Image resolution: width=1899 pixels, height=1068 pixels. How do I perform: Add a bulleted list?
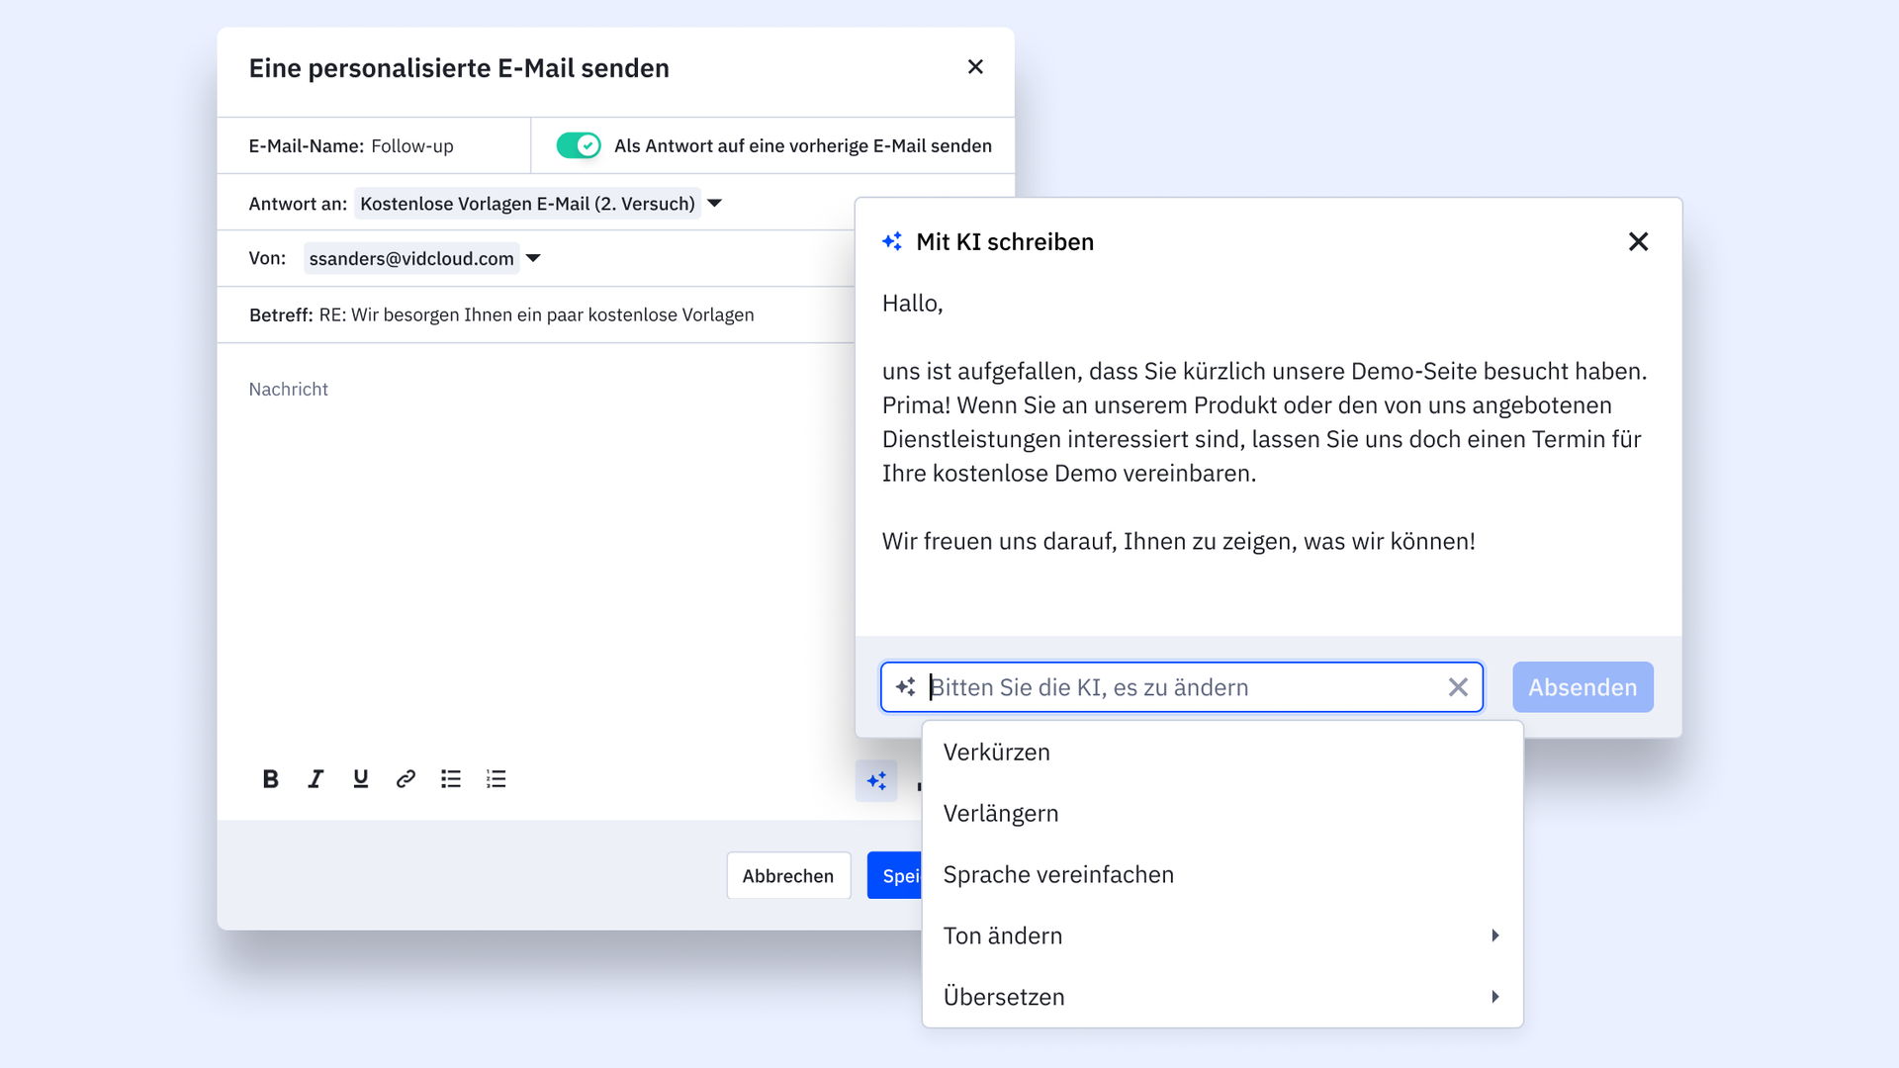click(451, 779)
